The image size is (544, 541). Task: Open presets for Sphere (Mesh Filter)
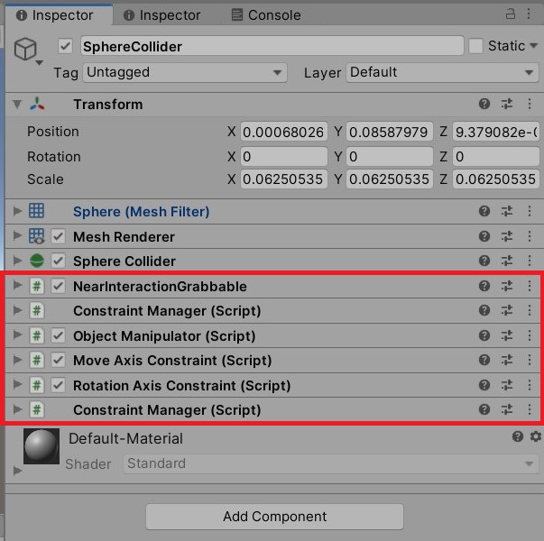pos(507,211)
